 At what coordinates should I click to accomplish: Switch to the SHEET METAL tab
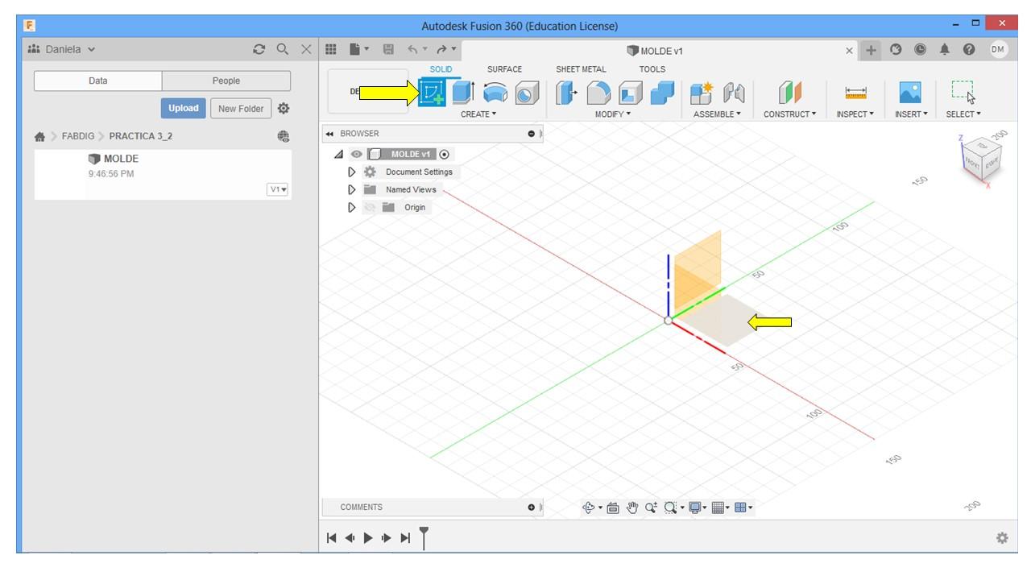581,69
